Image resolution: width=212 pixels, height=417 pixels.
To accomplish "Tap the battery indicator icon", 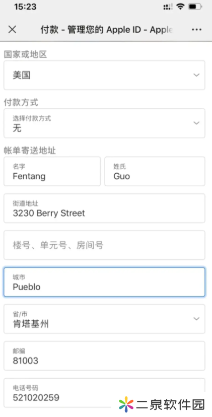I will click(195, 7).
